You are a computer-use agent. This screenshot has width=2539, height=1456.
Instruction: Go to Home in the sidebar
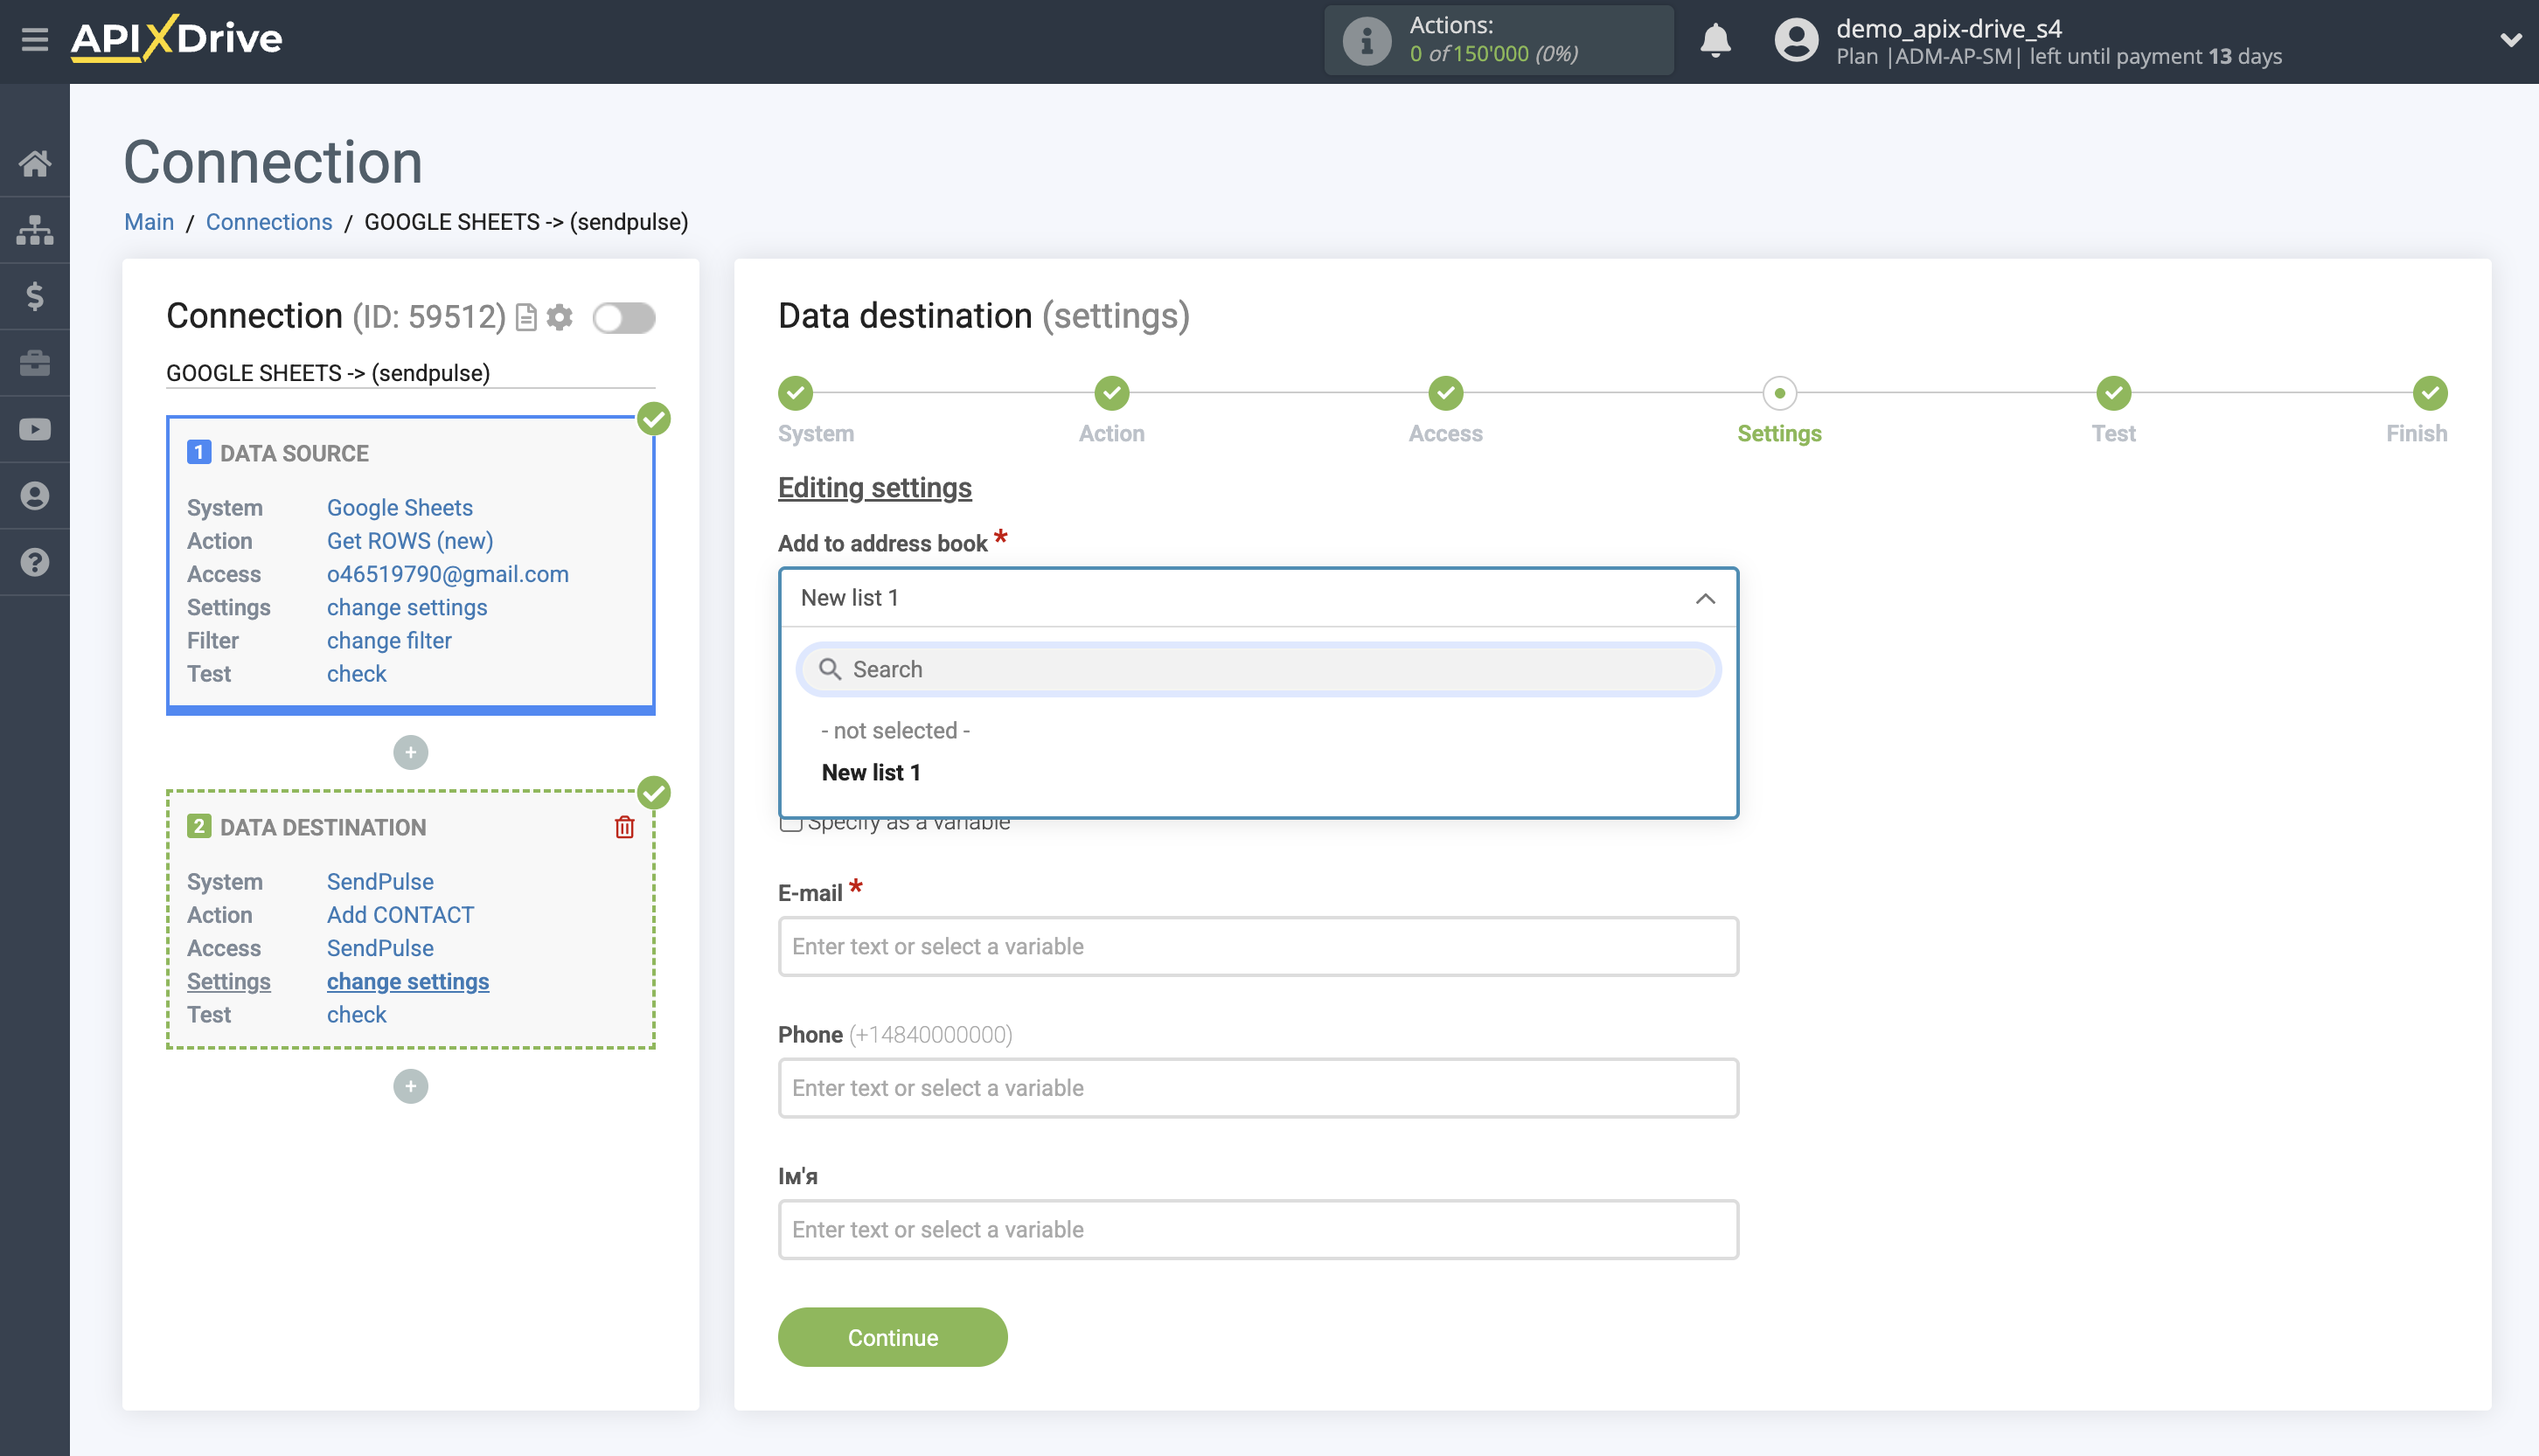(x=35, y=163)
